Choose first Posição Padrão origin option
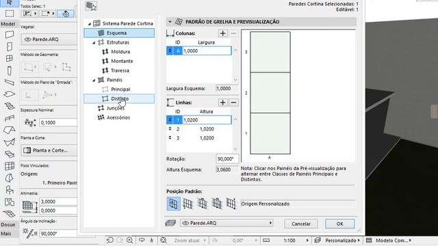438x246 pixels. 173,204
